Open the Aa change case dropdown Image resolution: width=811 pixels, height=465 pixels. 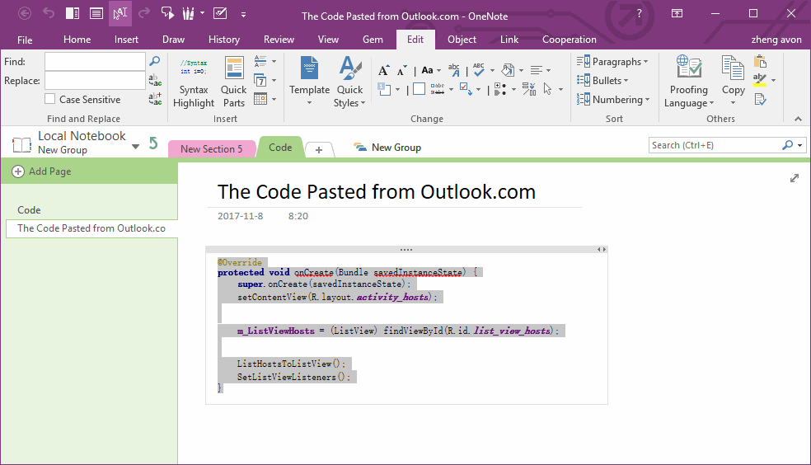coord(431,70)
